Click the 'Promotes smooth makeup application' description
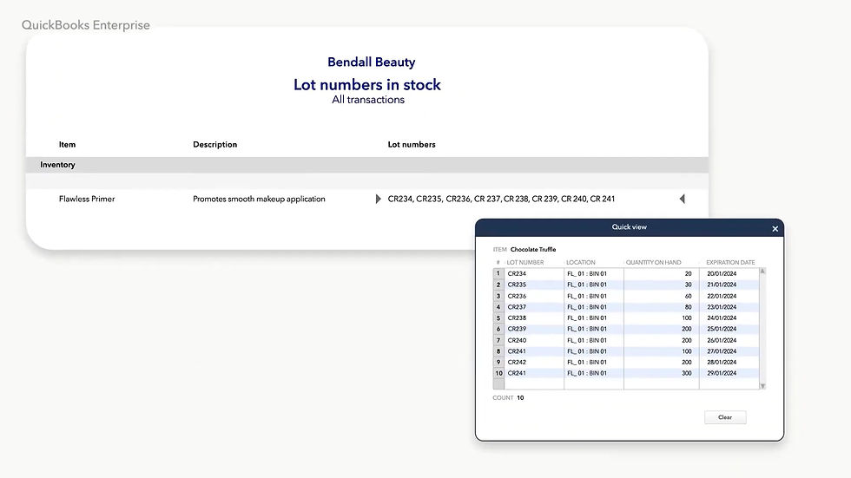Image resolution: width=851 pixels, height=478 pixels. point(259,199)
